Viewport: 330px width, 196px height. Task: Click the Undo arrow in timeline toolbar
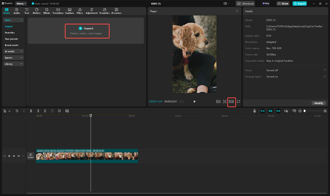(x=17, y=111)
